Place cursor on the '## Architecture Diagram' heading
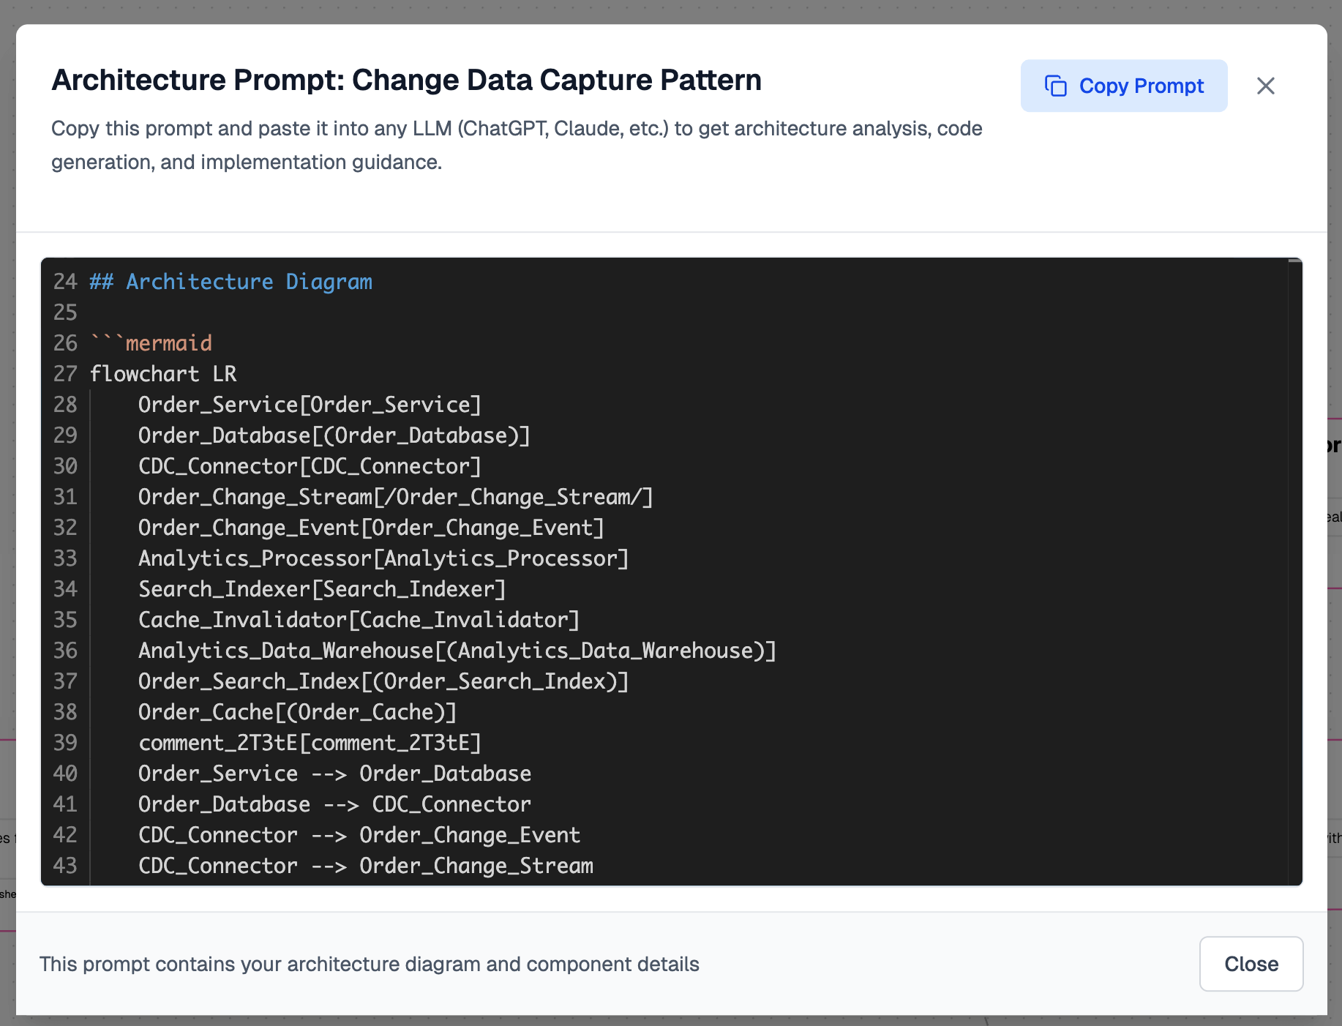1342x1026 pixels. (x=230, y=282)
